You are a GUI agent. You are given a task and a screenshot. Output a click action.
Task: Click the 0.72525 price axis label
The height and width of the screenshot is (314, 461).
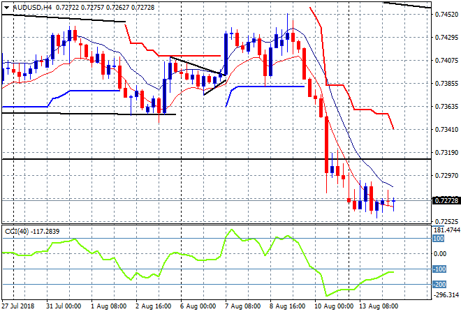click(x=446, y=221)
